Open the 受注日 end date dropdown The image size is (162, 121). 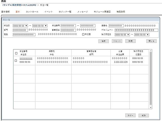[x=46, y=26]
